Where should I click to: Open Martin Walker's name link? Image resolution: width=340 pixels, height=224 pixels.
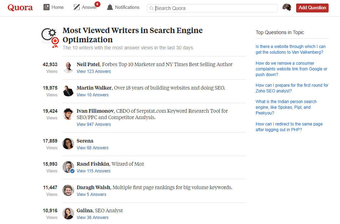[x=94, y=88]
